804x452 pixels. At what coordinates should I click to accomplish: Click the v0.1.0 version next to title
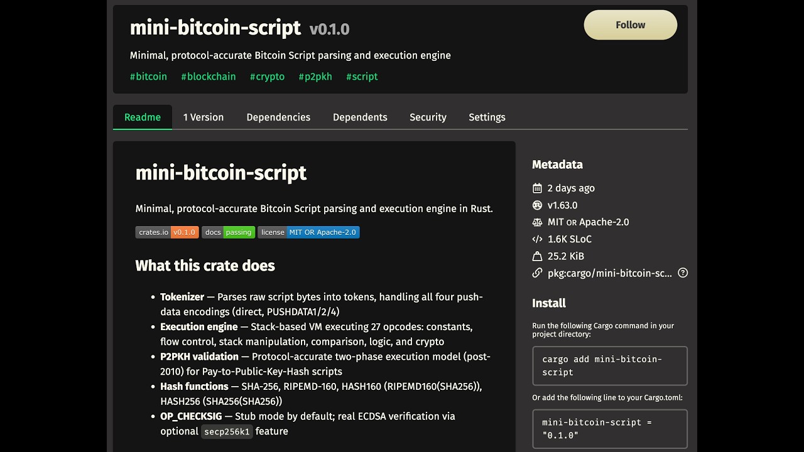click(x=329, y=29)
